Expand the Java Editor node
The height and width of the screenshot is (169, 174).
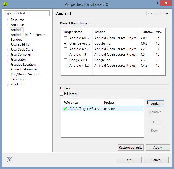pos(8,60)
